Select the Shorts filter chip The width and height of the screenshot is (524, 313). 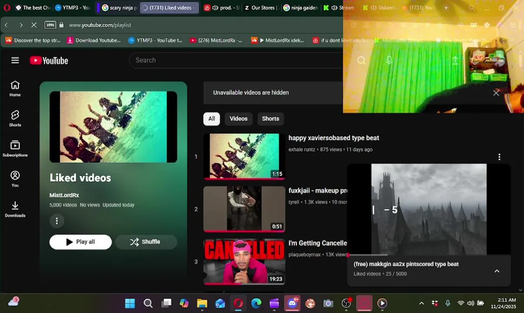270,119
